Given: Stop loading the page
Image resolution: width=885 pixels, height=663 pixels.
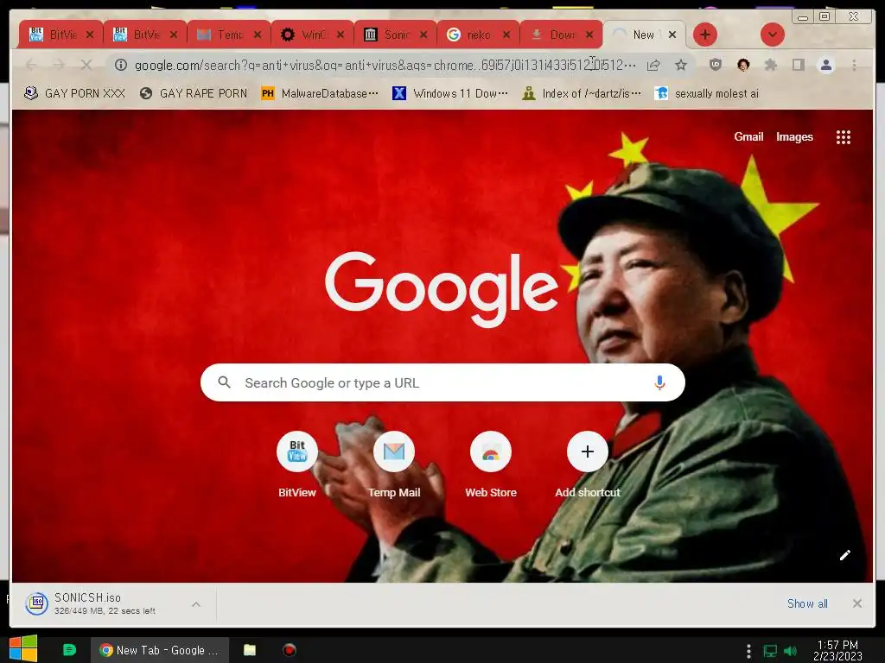Looking at the screenshot, I should 86,66.
